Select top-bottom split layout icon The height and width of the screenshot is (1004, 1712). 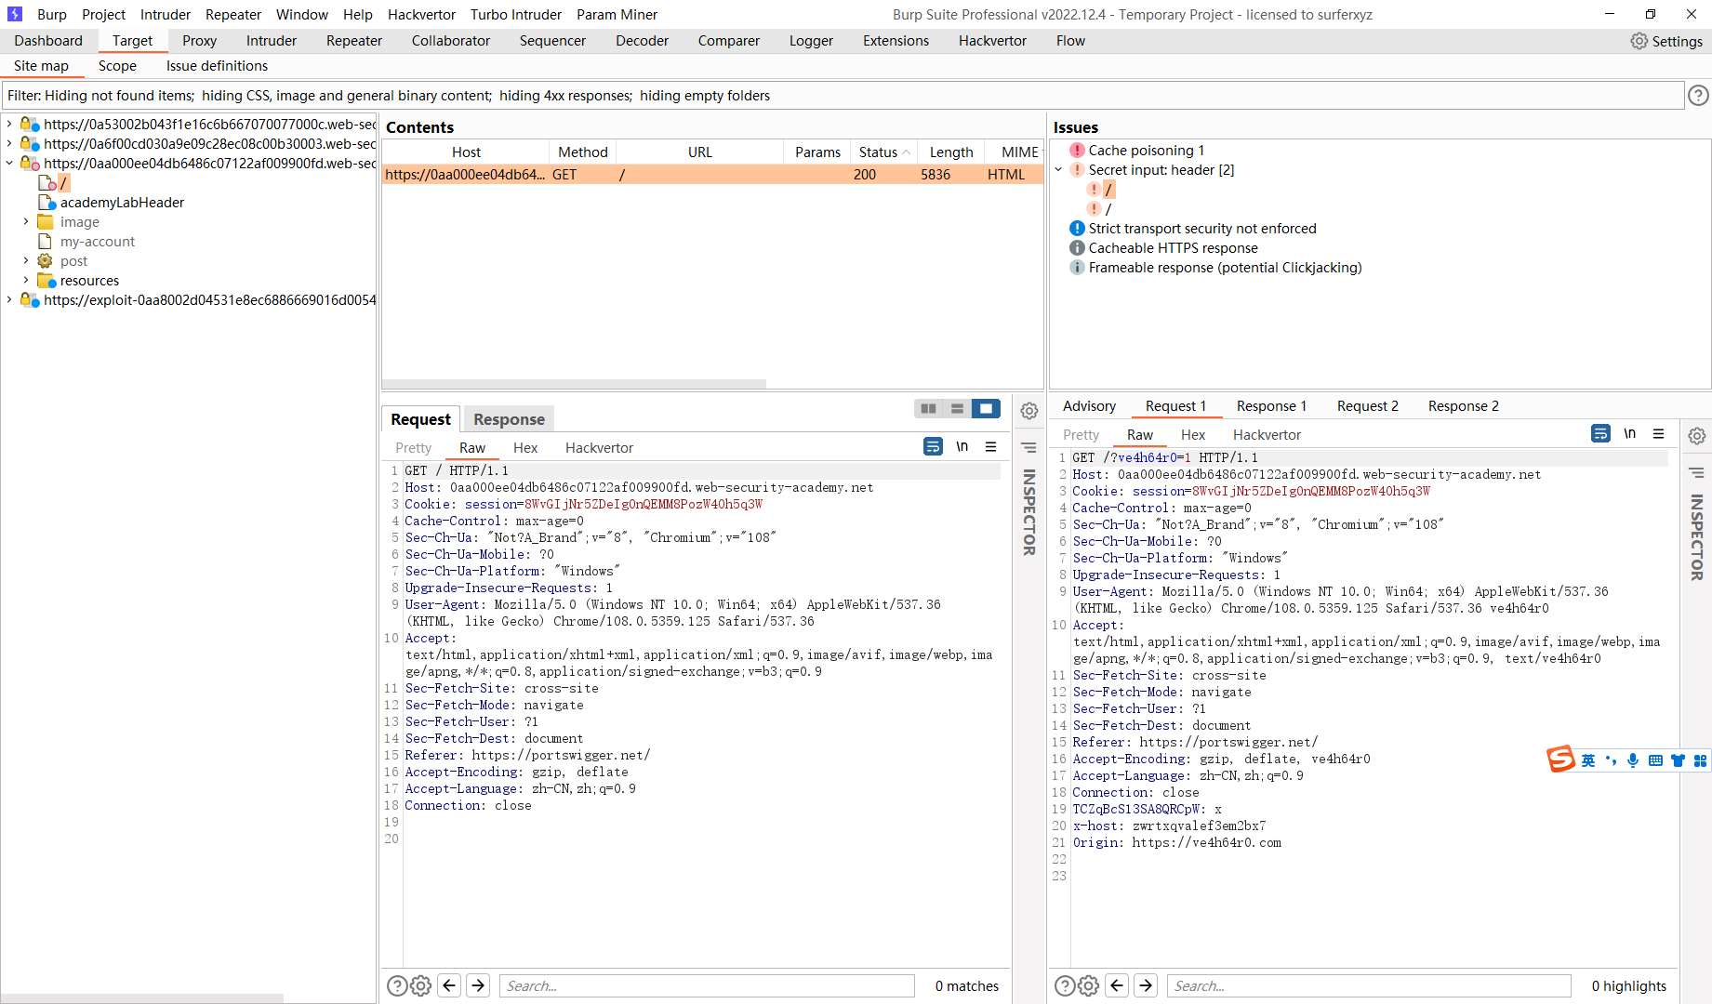957,408
